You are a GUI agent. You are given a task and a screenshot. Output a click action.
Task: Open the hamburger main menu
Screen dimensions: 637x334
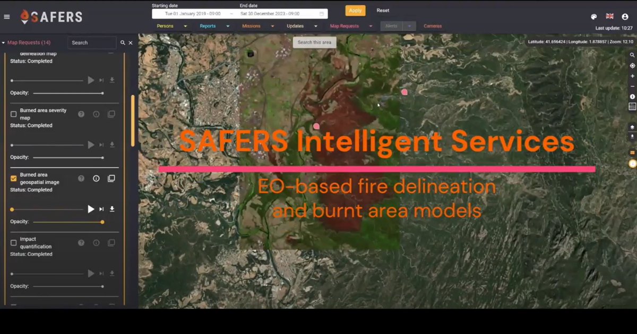pyautogui.click(x=7, y=16)
